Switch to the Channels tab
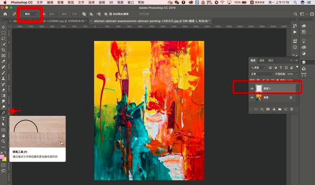 262,60
